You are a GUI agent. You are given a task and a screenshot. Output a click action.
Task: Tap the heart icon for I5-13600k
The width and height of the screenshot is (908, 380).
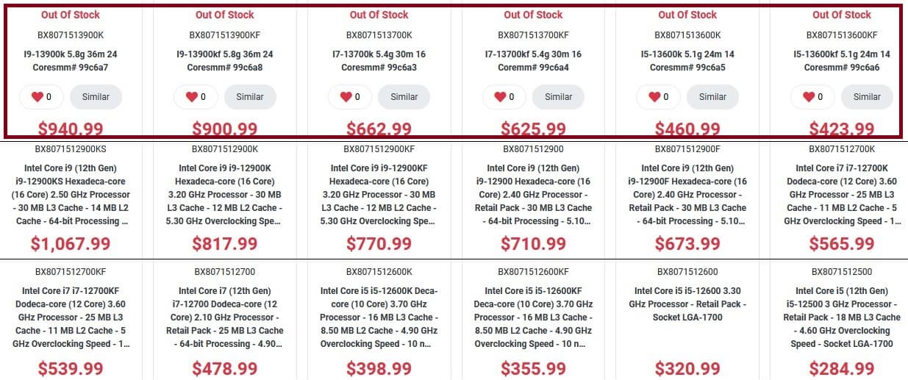click(655, 97)
